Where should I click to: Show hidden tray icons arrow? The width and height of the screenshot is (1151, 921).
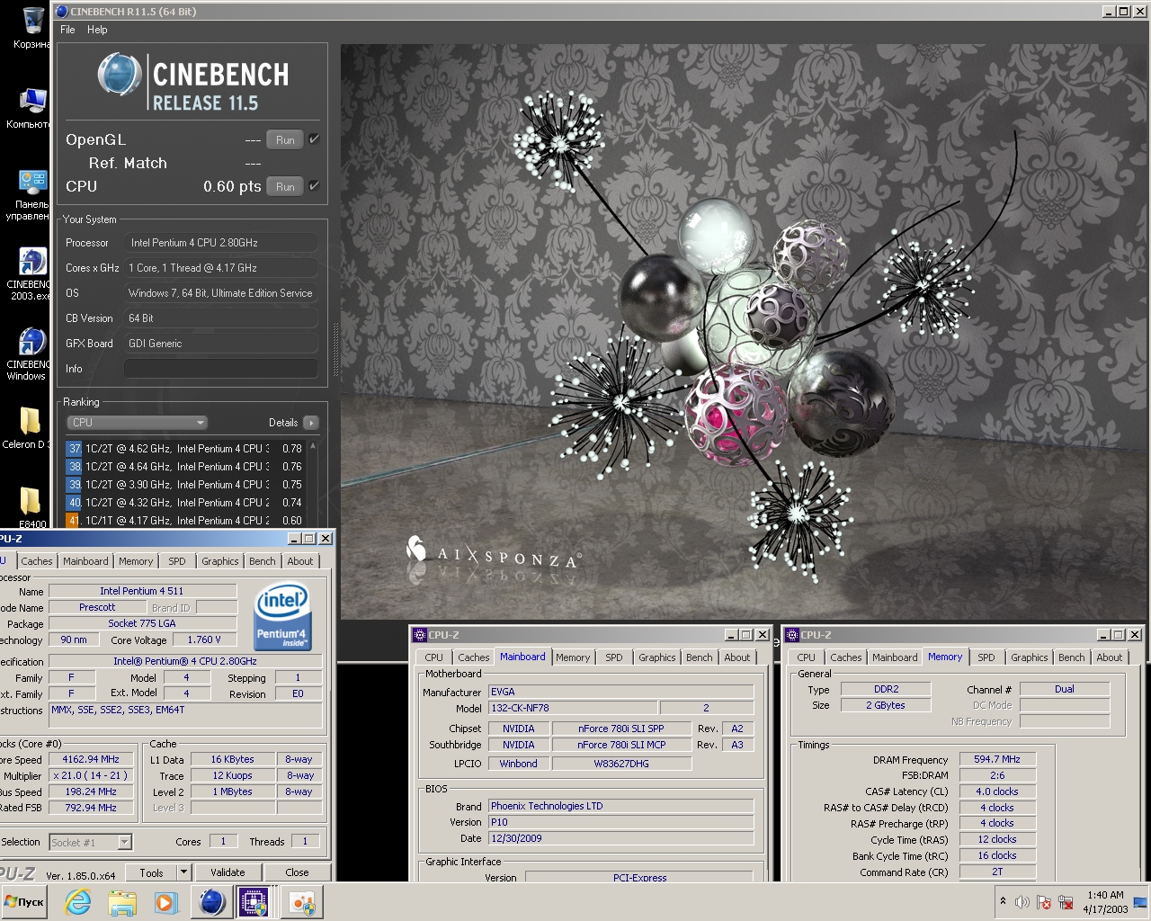coord(1003,901)
